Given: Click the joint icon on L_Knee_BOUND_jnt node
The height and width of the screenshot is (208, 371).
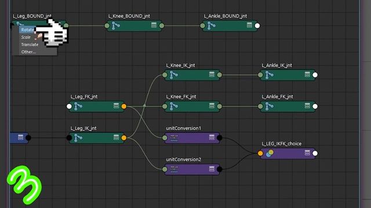Looking at the screenshot, I should (116, 25).
